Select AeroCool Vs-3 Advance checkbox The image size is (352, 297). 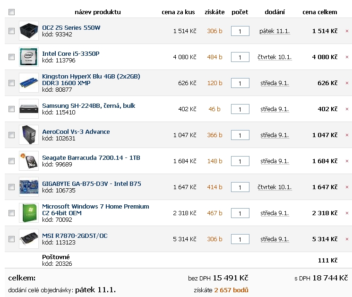(x=11, y=135)
